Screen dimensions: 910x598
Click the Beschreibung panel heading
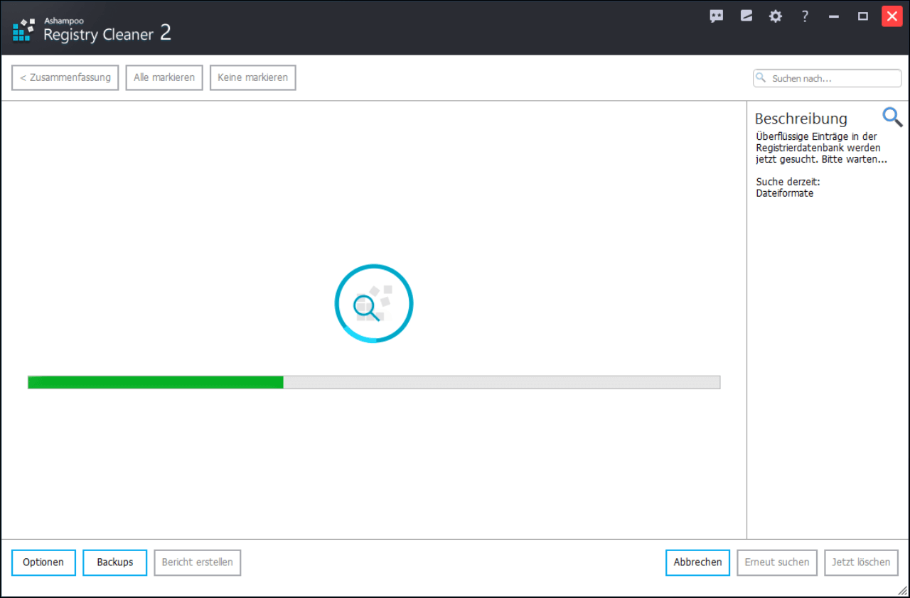click(x=801, y=119)
